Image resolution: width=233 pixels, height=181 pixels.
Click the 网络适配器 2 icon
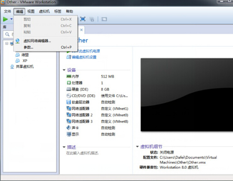(69, 115)
